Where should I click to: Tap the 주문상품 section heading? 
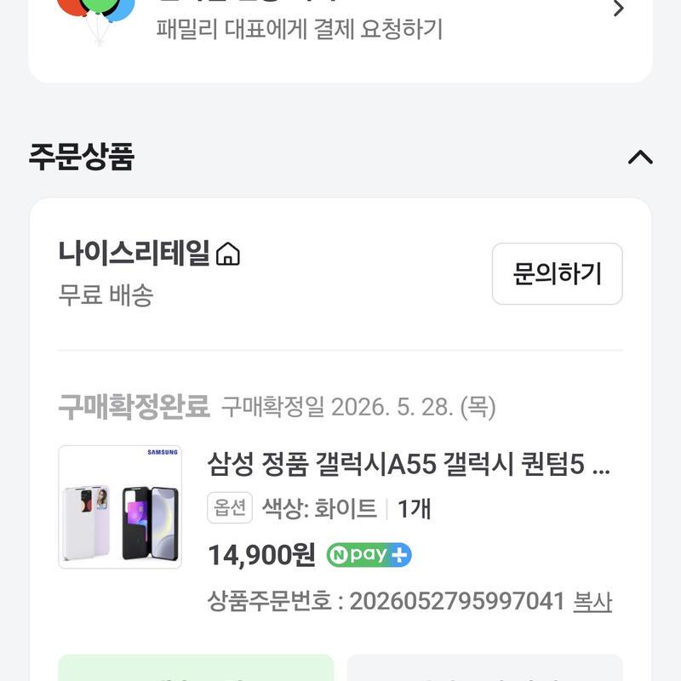(x=82, y=157)
